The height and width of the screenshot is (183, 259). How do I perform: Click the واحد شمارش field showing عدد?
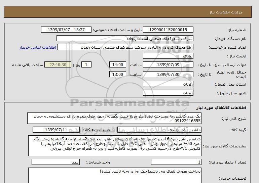[55, 162]
